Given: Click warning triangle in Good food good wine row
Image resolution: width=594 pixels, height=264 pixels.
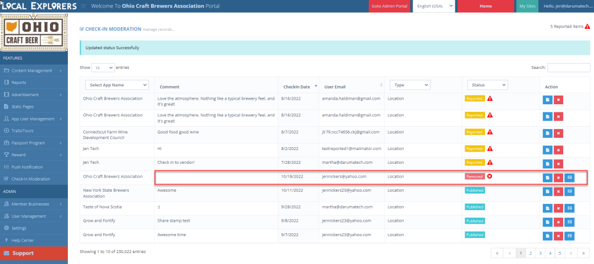Looking at the screenshot, I should (490, 132).
